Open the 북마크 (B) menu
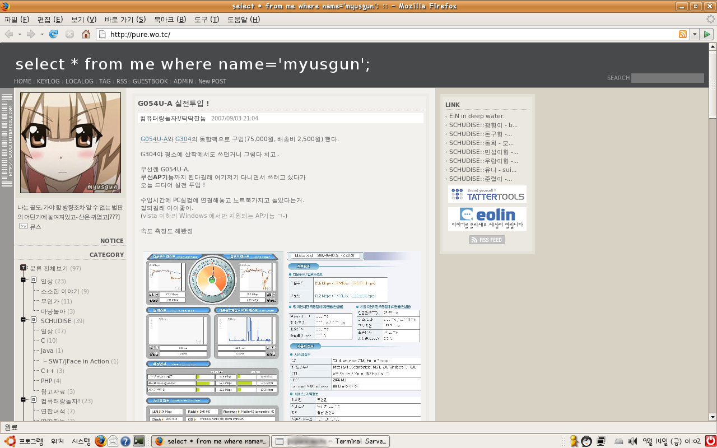717x448 pixels. coord(170,20)
